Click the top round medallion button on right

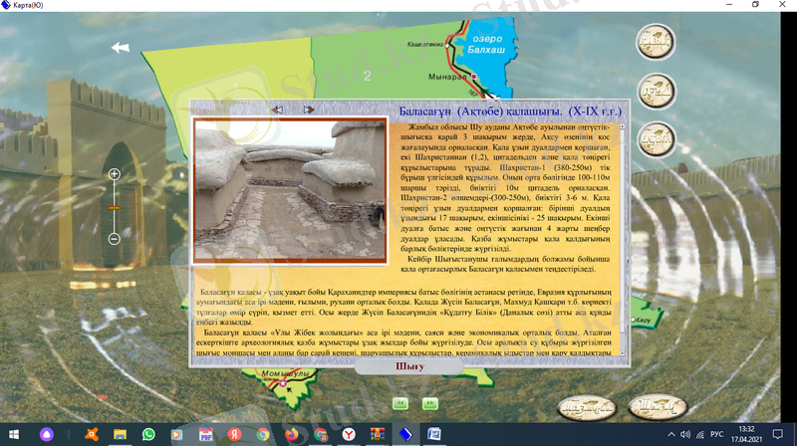click(656, 44)
